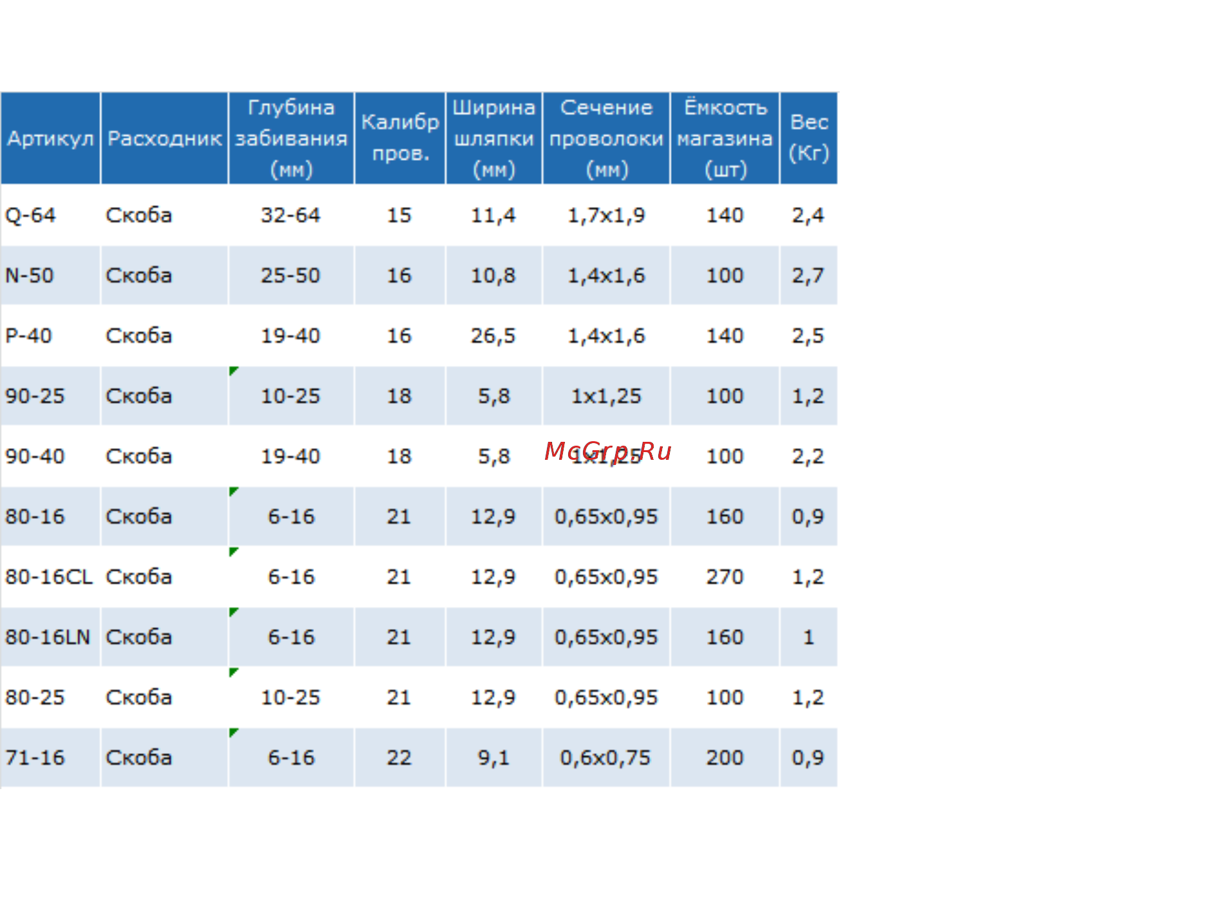1209x901 pixels.
Task: Click the 1,7x1,9 wire section value
Action: pyautogui.click(x=606, y=215)
